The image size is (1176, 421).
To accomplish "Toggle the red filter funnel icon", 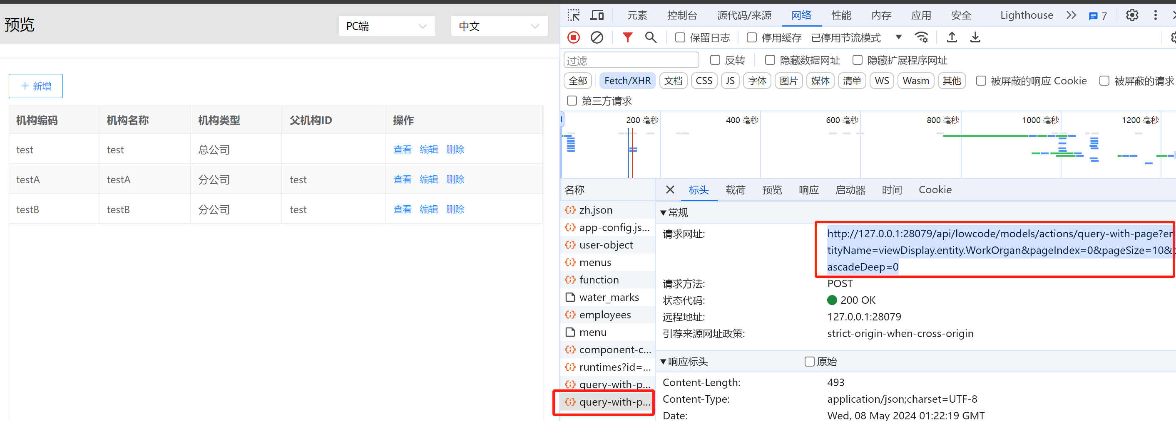I will 627,37.
